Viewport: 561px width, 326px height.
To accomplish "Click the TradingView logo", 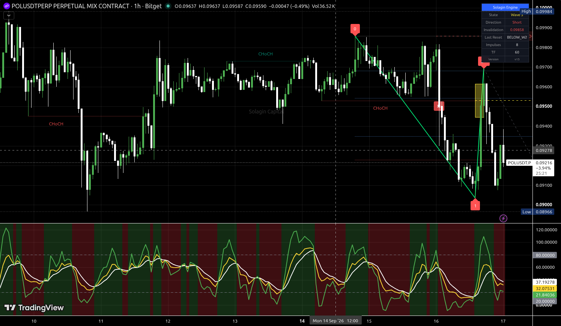I will (34, 308).
